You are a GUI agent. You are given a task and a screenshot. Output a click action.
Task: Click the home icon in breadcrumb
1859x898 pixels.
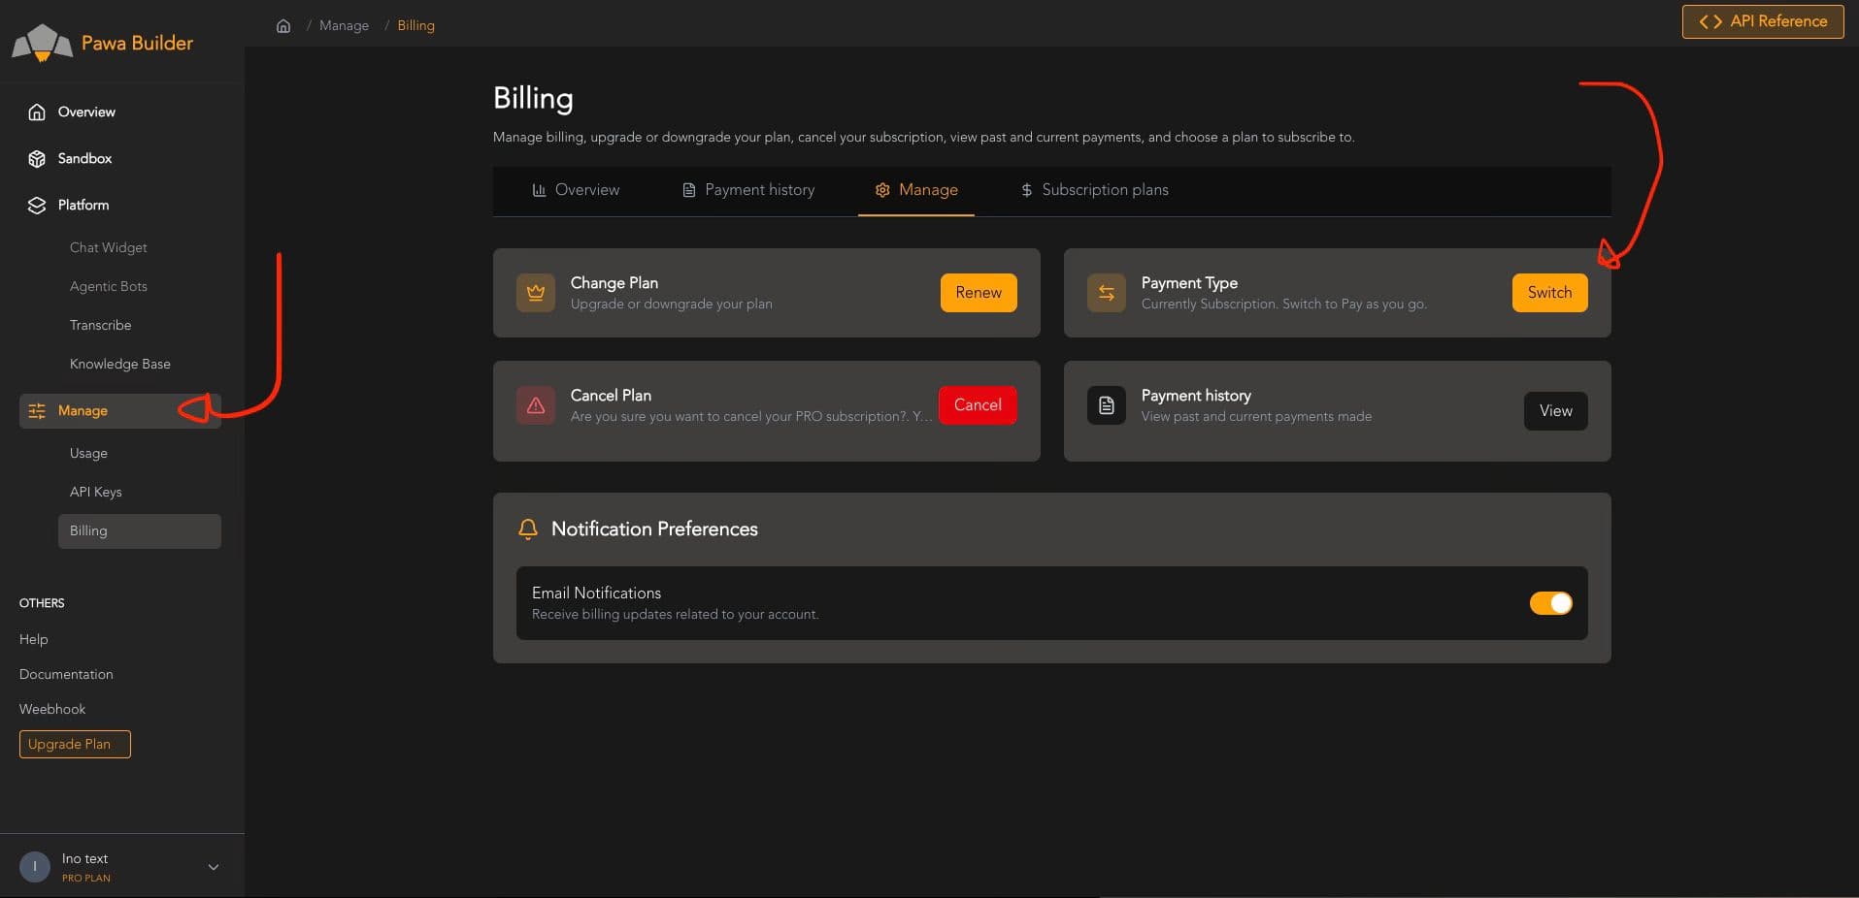(283, 26)
